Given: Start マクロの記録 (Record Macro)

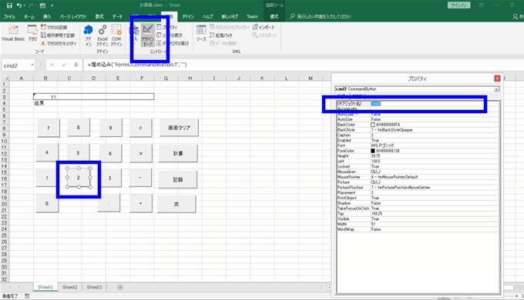Looking at the screenshot, I should coord(54,27).
